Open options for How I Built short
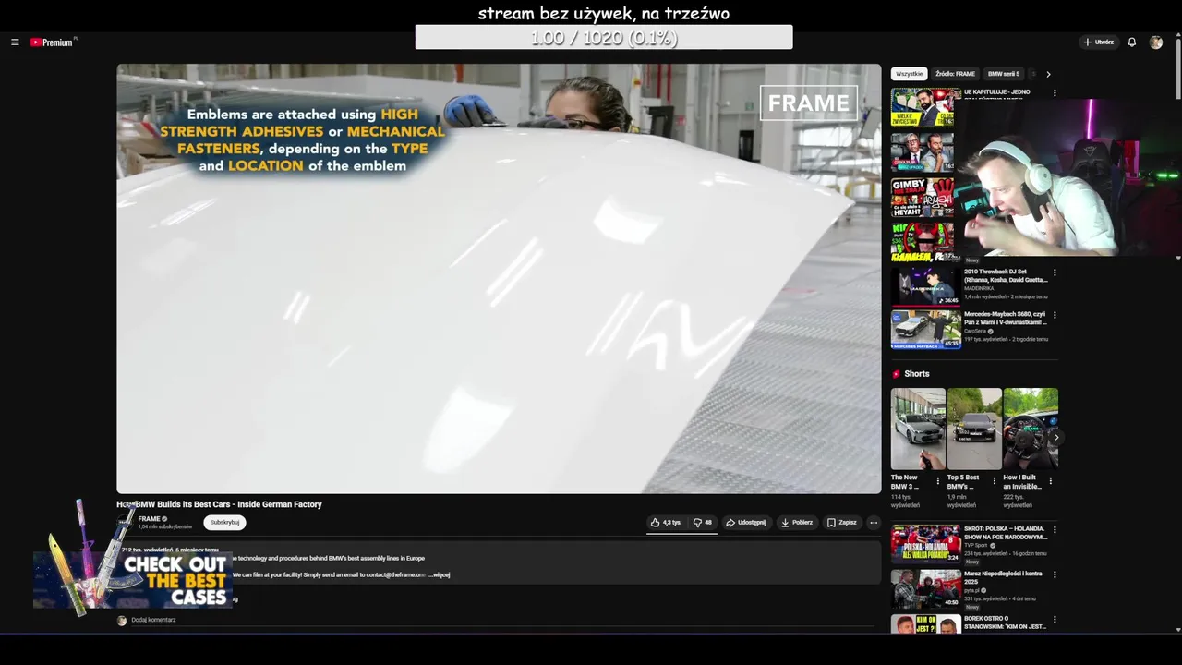This screenshot has width=1182, height=665. click(1050, 481)
